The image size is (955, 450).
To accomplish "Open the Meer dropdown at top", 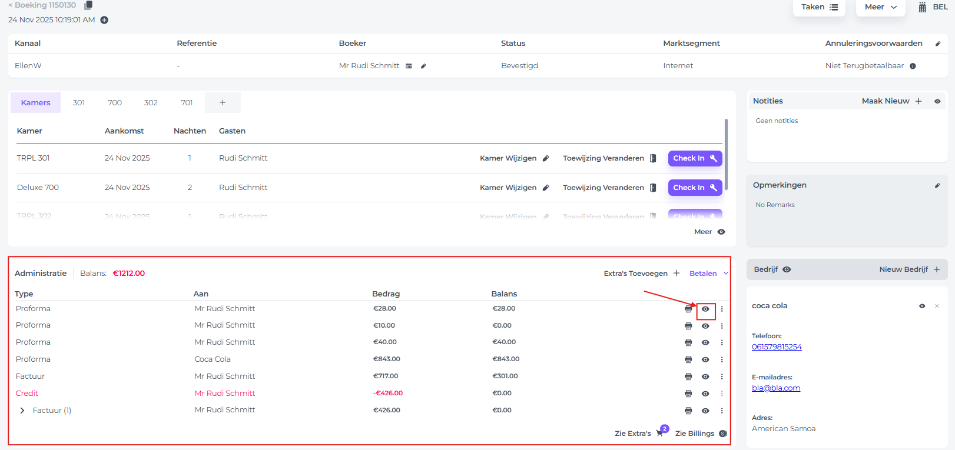I will (x=880, y=7).
